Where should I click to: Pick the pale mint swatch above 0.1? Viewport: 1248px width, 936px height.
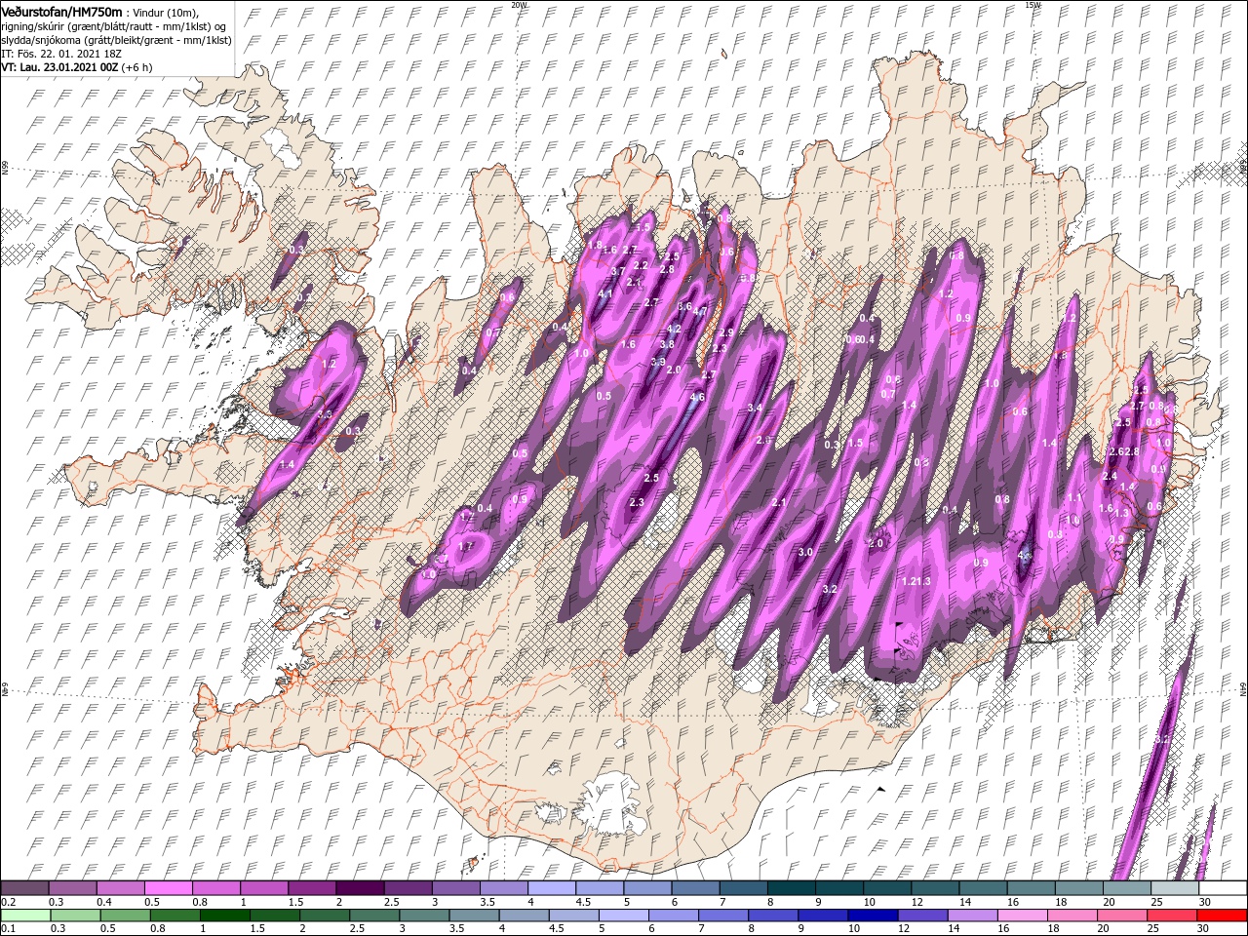click(x=24, y=916)
